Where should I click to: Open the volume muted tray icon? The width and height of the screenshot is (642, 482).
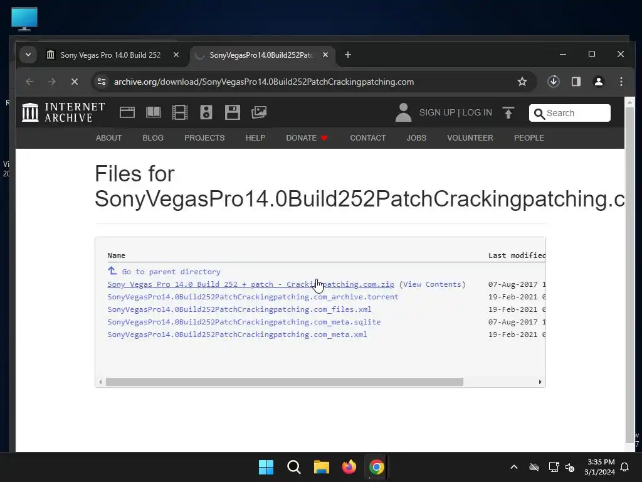click(569, 467)
